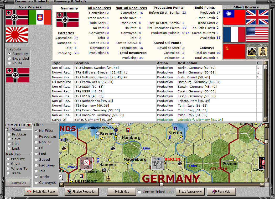The image size is (275, 199).
Task: Click the Convoys heading
Action: tap(207, 48)
